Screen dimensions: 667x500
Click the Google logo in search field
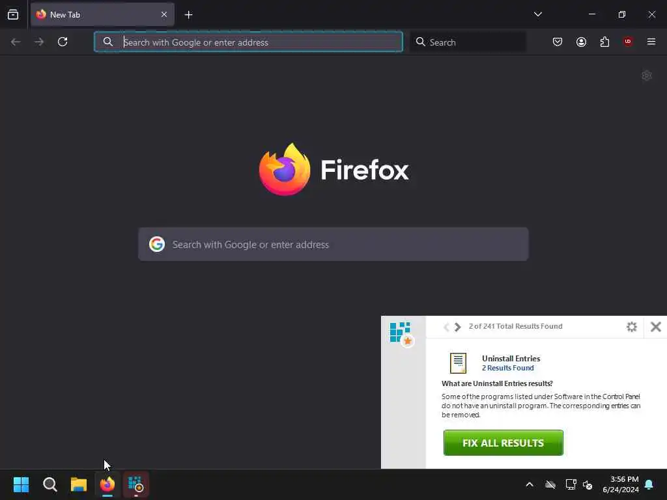157,245
